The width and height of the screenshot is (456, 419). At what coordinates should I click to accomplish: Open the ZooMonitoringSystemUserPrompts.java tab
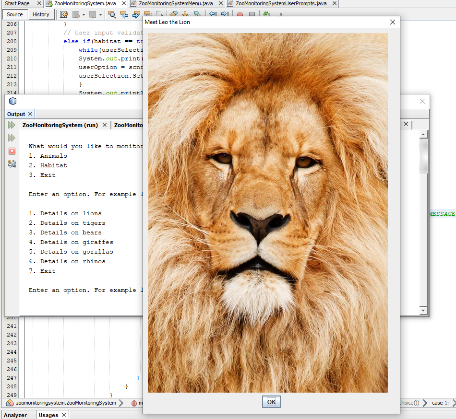[x=281, y=3]
